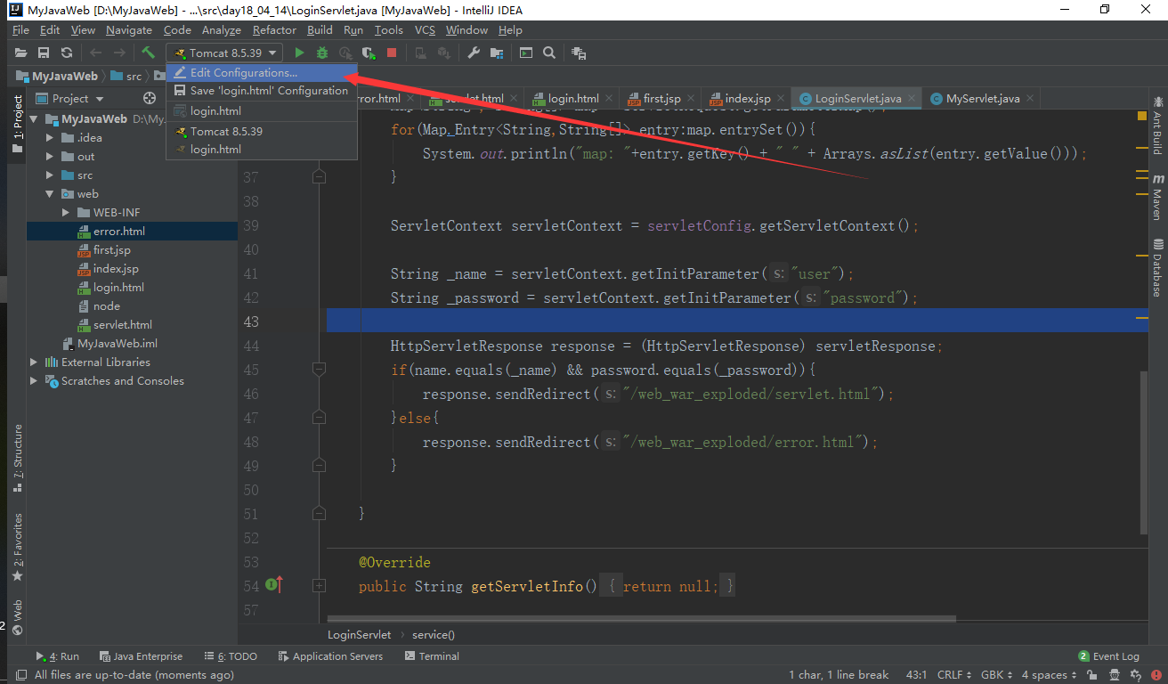Open the Database side panel
Image resolution: width=1168 pixels, height=684 pixels.
1157,268
